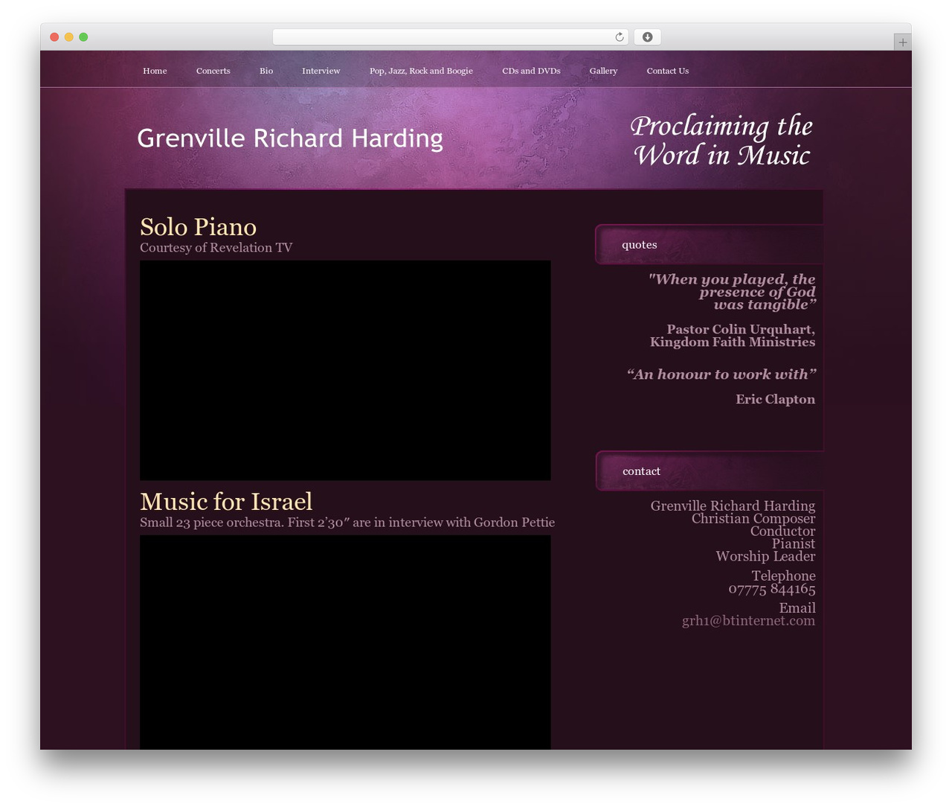The height and width of the screenshot is (807, 952).
Task: Go to the Home page
Action: 155,71
